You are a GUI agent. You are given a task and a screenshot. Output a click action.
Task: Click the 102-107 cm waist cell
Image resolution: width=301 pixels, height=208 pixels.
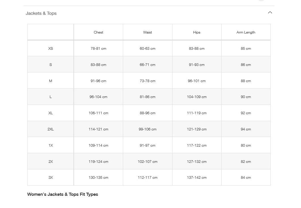tap(148, 162)
